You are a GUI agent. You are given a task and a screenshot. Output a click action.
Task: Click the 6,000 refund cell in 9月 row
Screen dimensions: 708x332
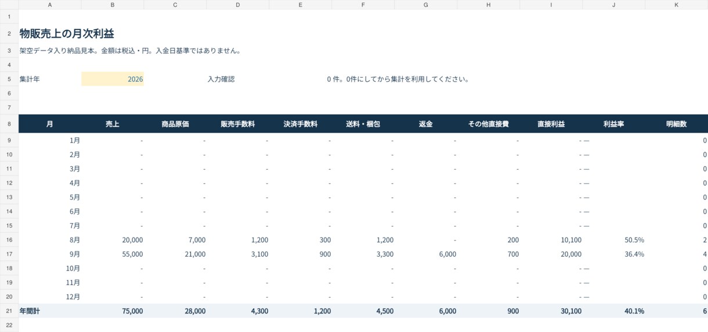tap(426, 254)
